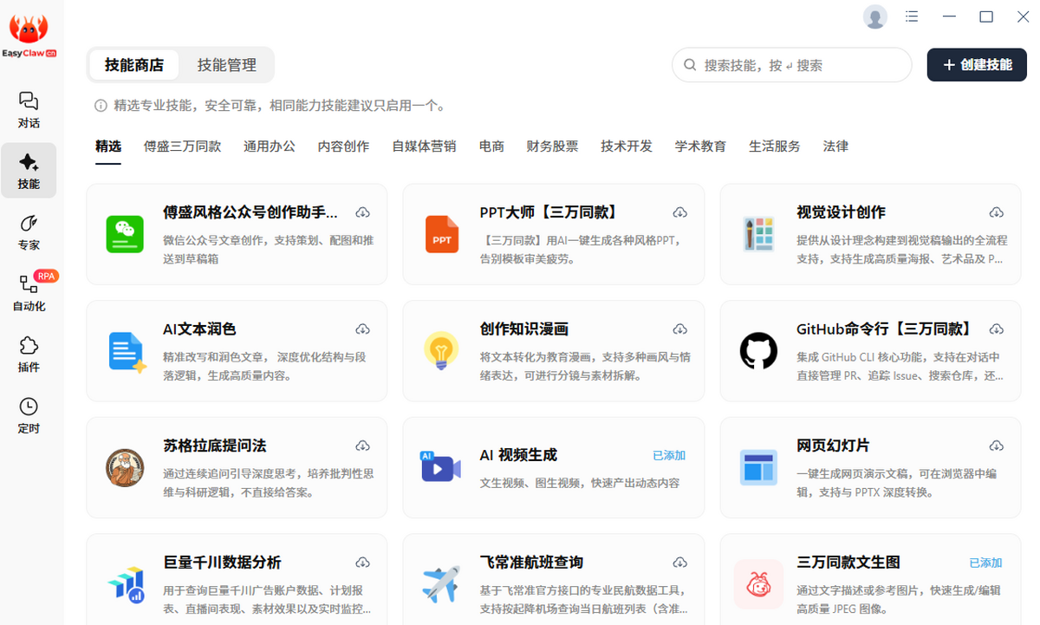Click the 视觉设计创作 palette icon
This screenshot has width=1040, height=625.
click(x=758, y=234)
